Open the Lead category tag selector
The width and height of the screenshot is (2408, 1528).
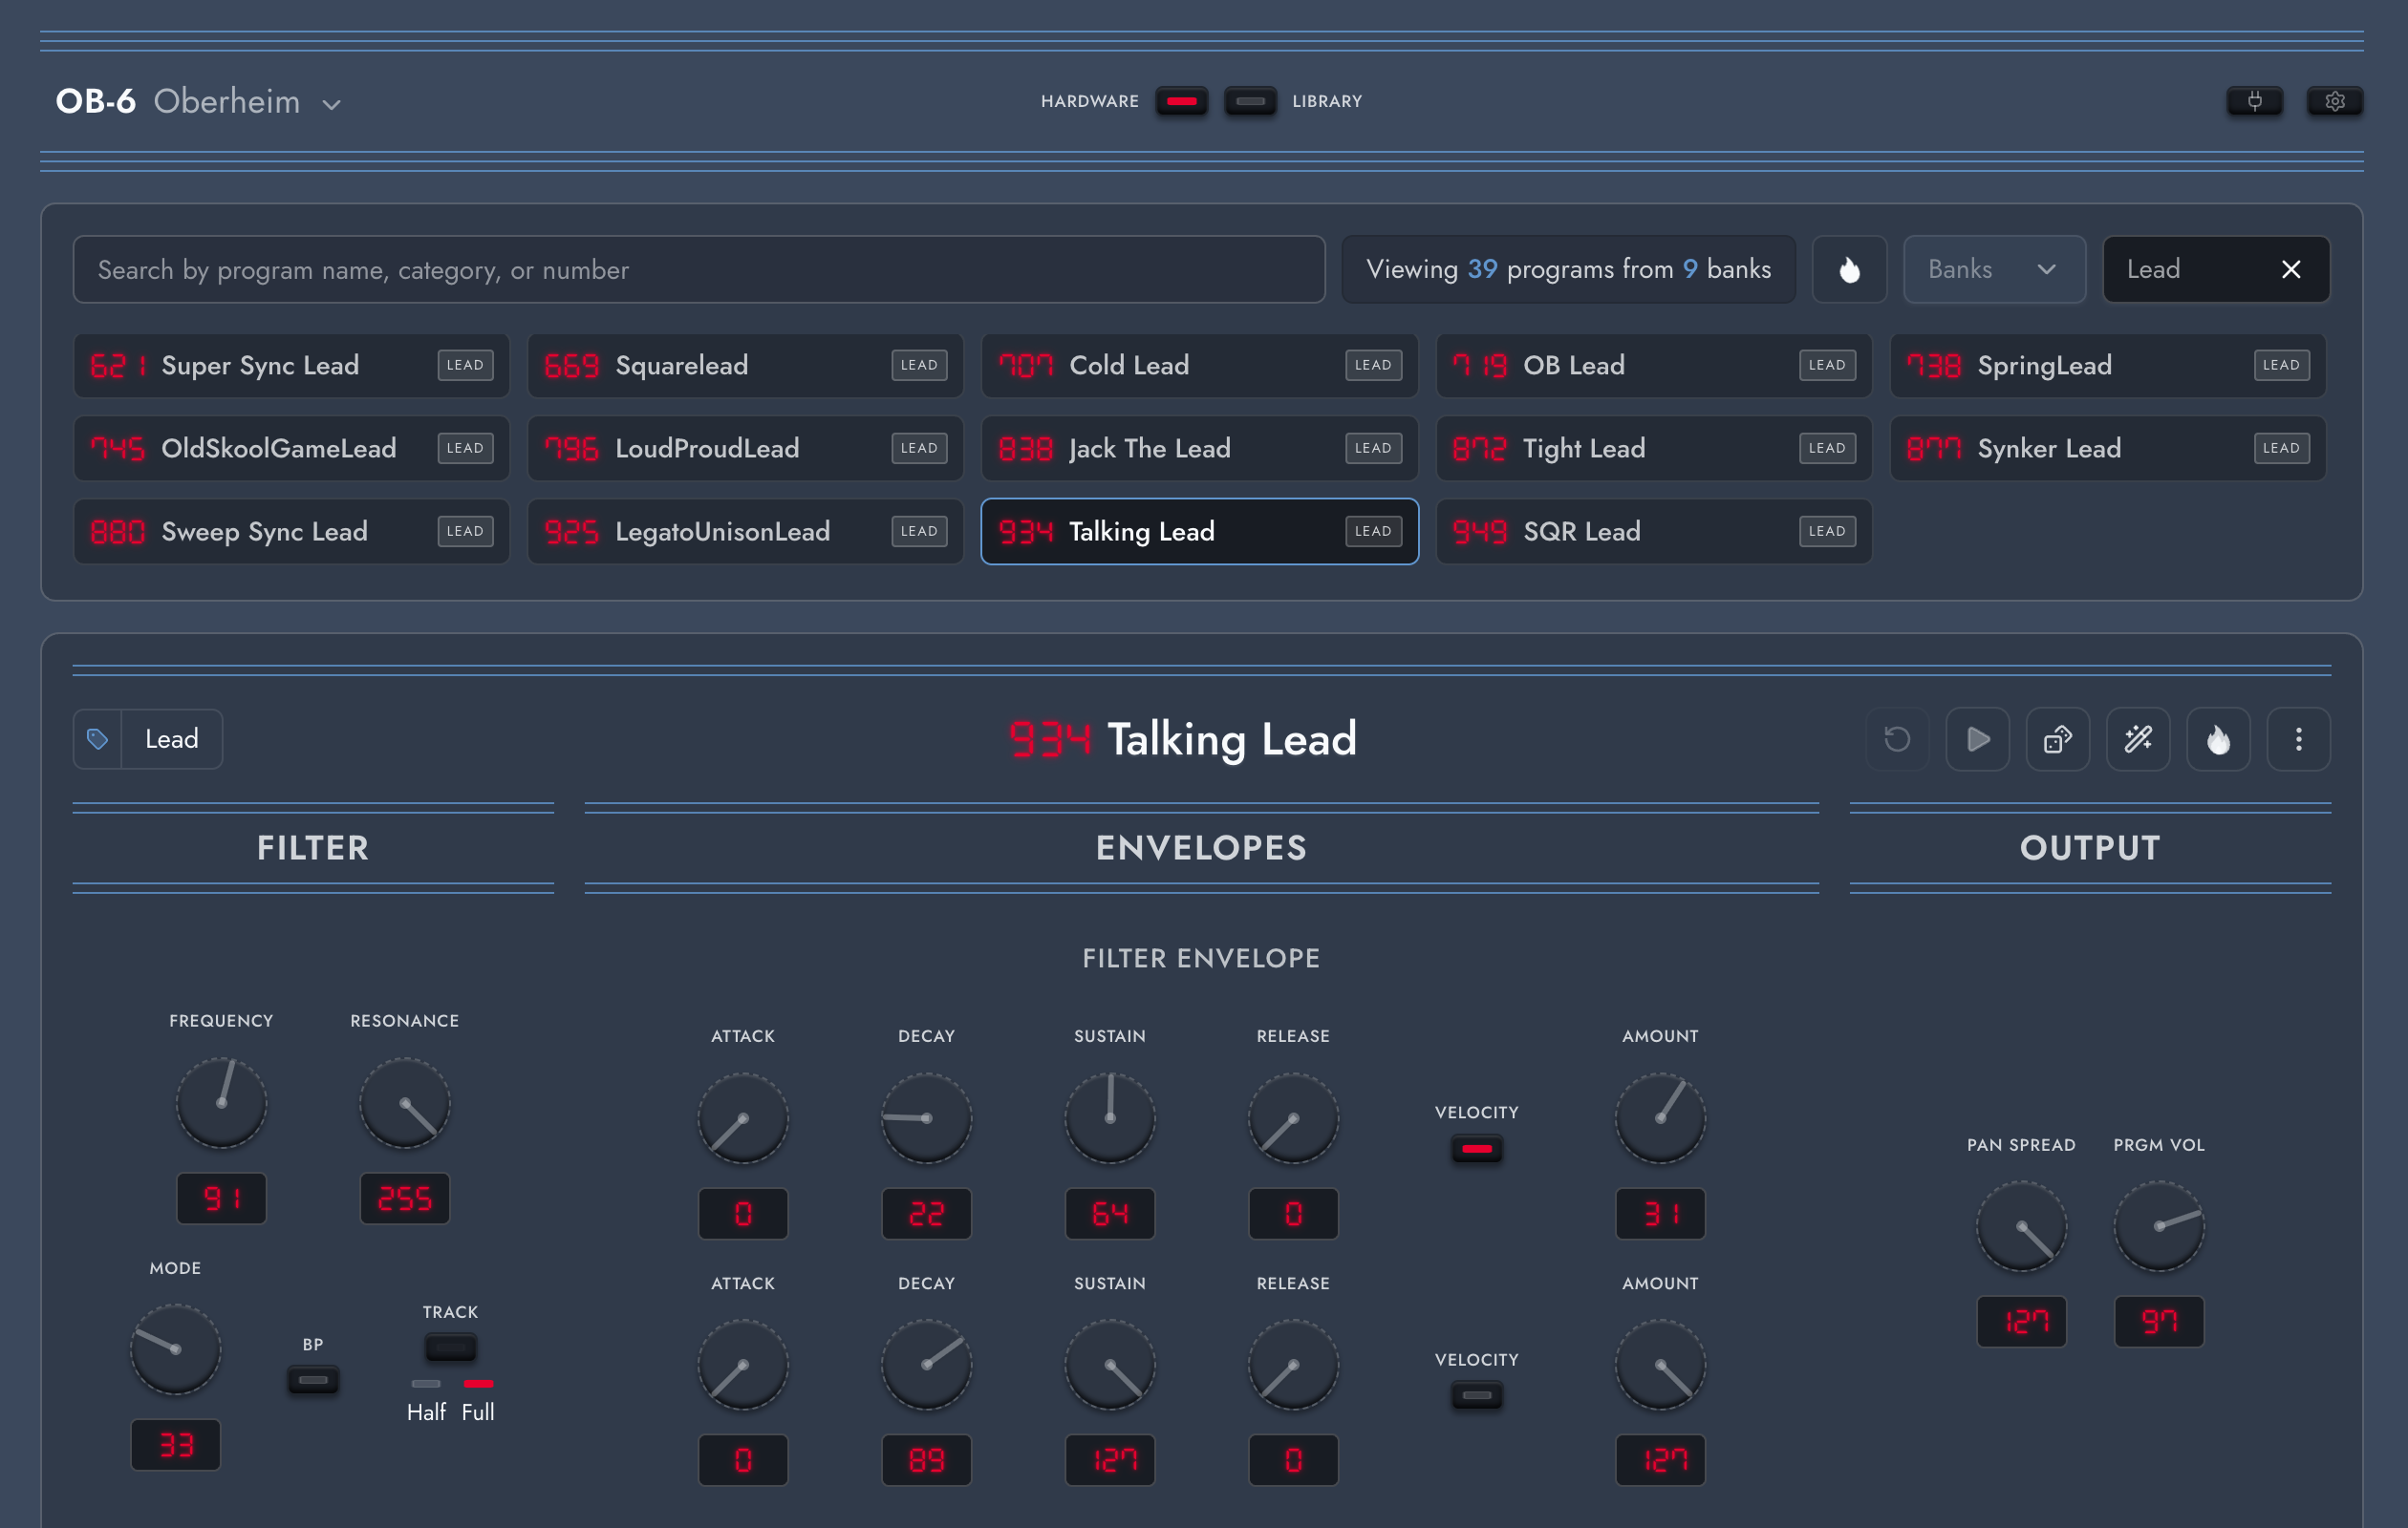tap(148, 738)
